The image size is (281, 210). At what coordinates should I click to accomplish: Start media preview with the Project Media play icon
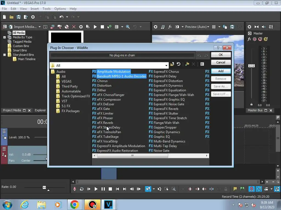[95, 27]
